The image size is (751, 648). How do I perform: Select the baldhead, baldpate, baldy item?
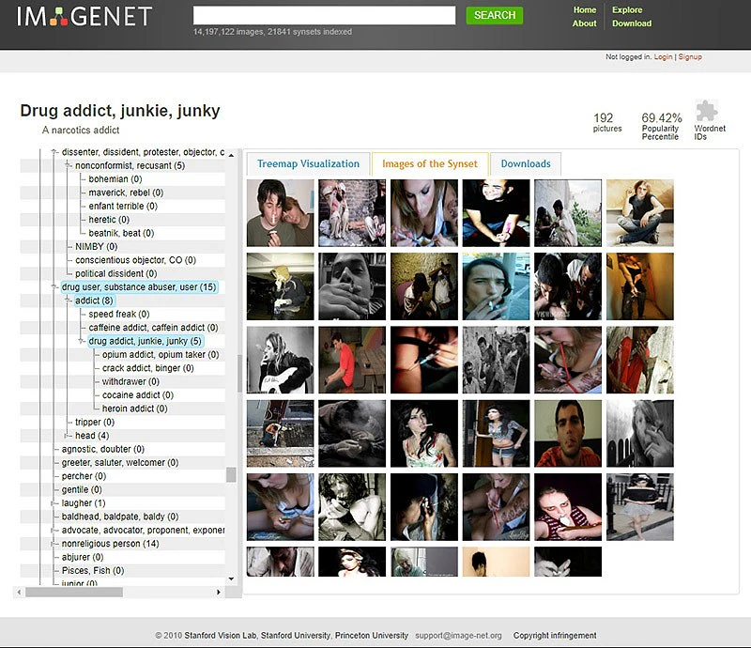120,517
